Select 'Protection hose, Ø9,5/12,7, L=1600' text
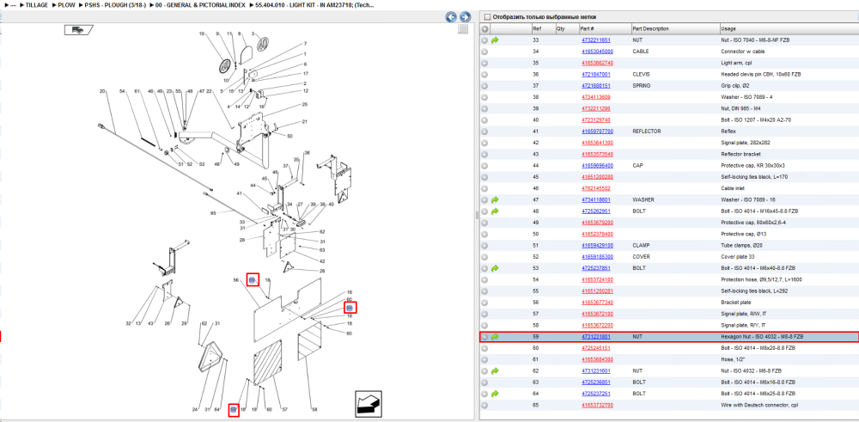859x422 pixels. [763, 279]
